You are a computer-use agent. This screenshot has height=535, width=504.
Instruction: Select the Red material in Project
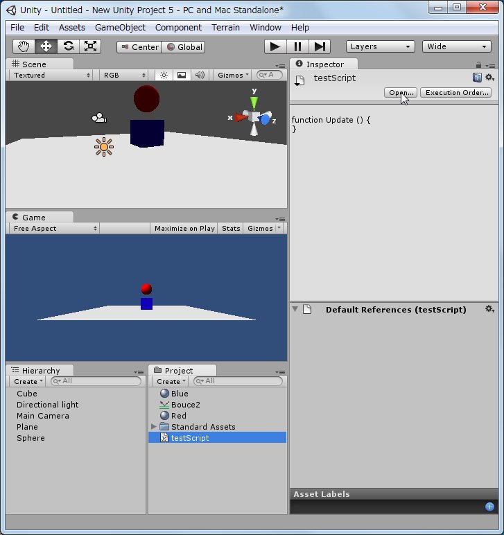[179, 416]
